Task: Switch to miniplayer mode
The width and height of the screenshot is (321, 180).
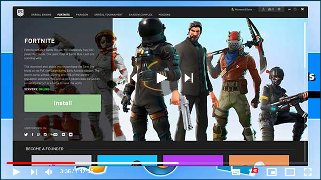Action: pyautogui.click(x=271, y=172)
